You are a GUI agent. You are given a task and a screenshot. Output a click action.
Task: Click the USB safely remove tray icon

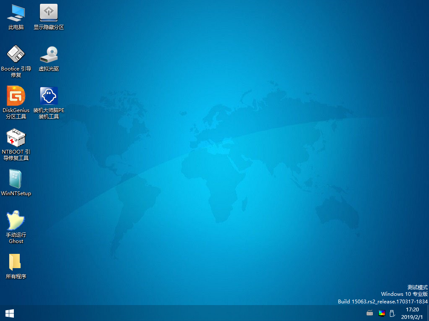tap(392, 313)
